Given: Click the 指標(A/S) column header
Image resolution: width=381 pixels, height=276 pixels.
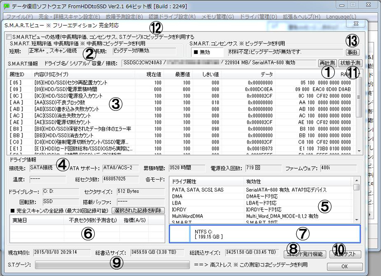Looking at the screenshot, I should tap(134, 220).
